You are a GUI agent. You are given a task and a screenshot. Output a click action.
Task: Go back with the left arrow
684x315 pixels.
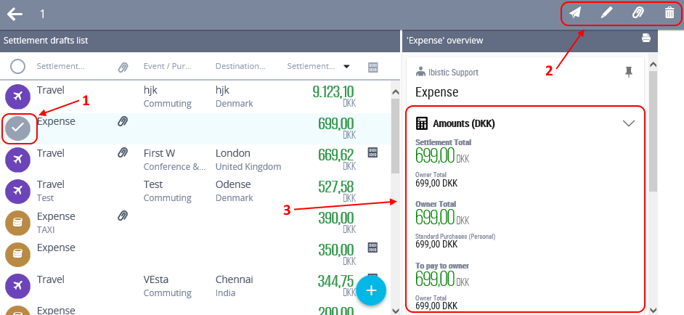pyautogui.click(x=15, y=14)
